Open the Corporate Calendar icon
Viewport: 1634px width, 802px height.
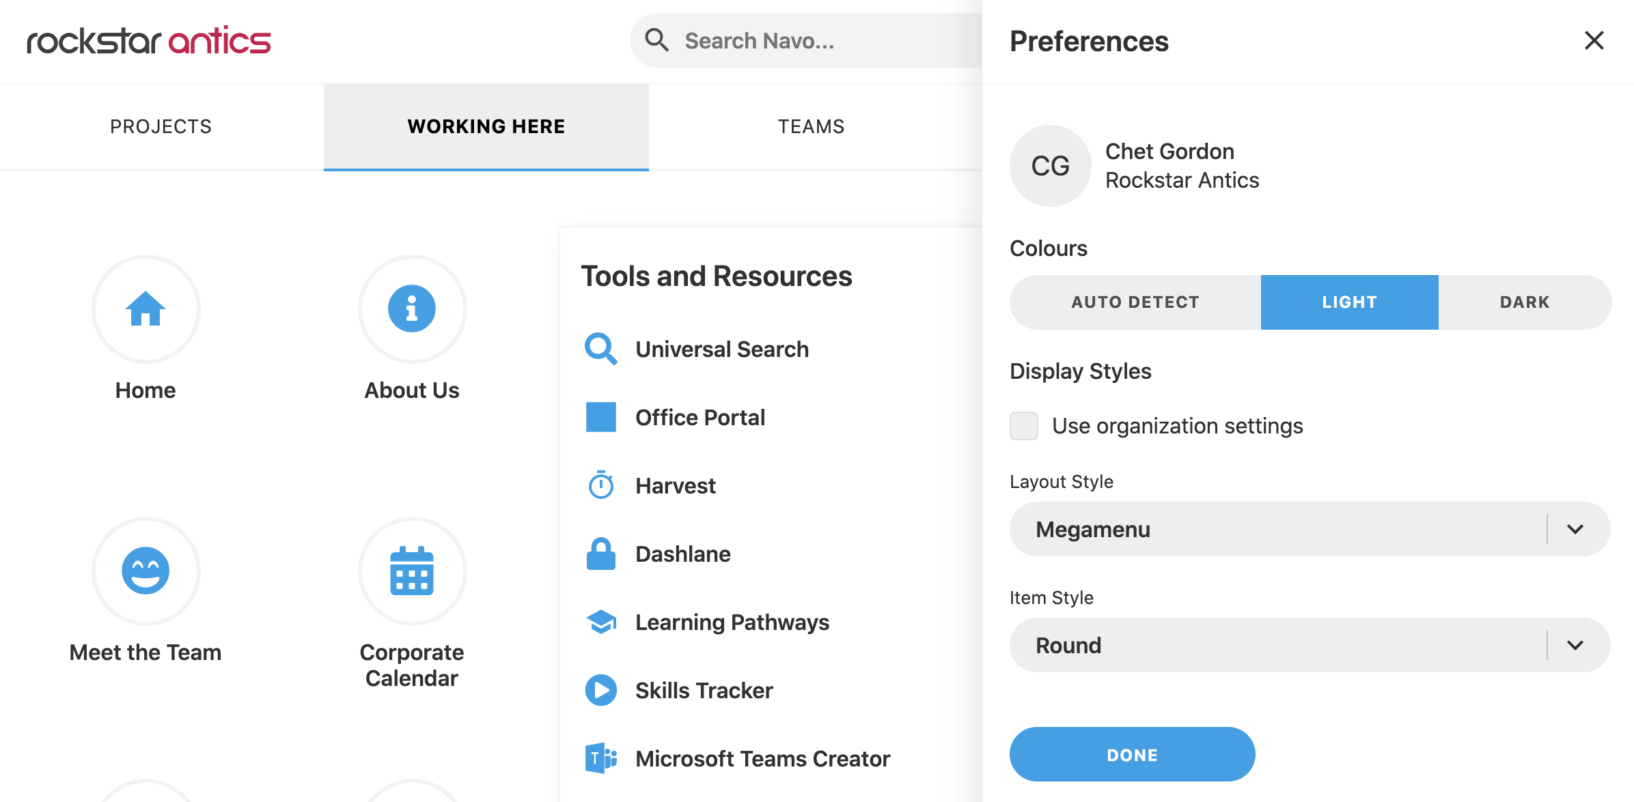412,571
